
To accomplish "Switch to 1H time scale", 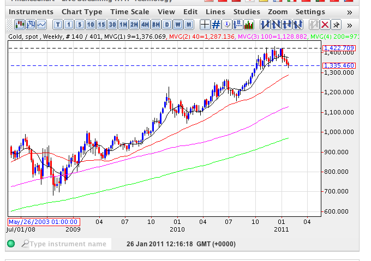I will click(x=123, y=25).
